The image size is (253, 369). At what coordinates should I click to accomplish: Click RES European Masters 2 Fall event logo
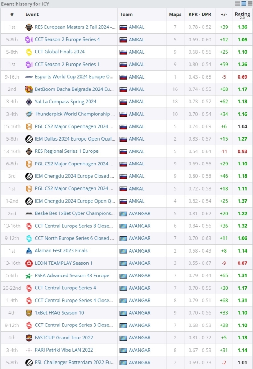click(29, 27)
